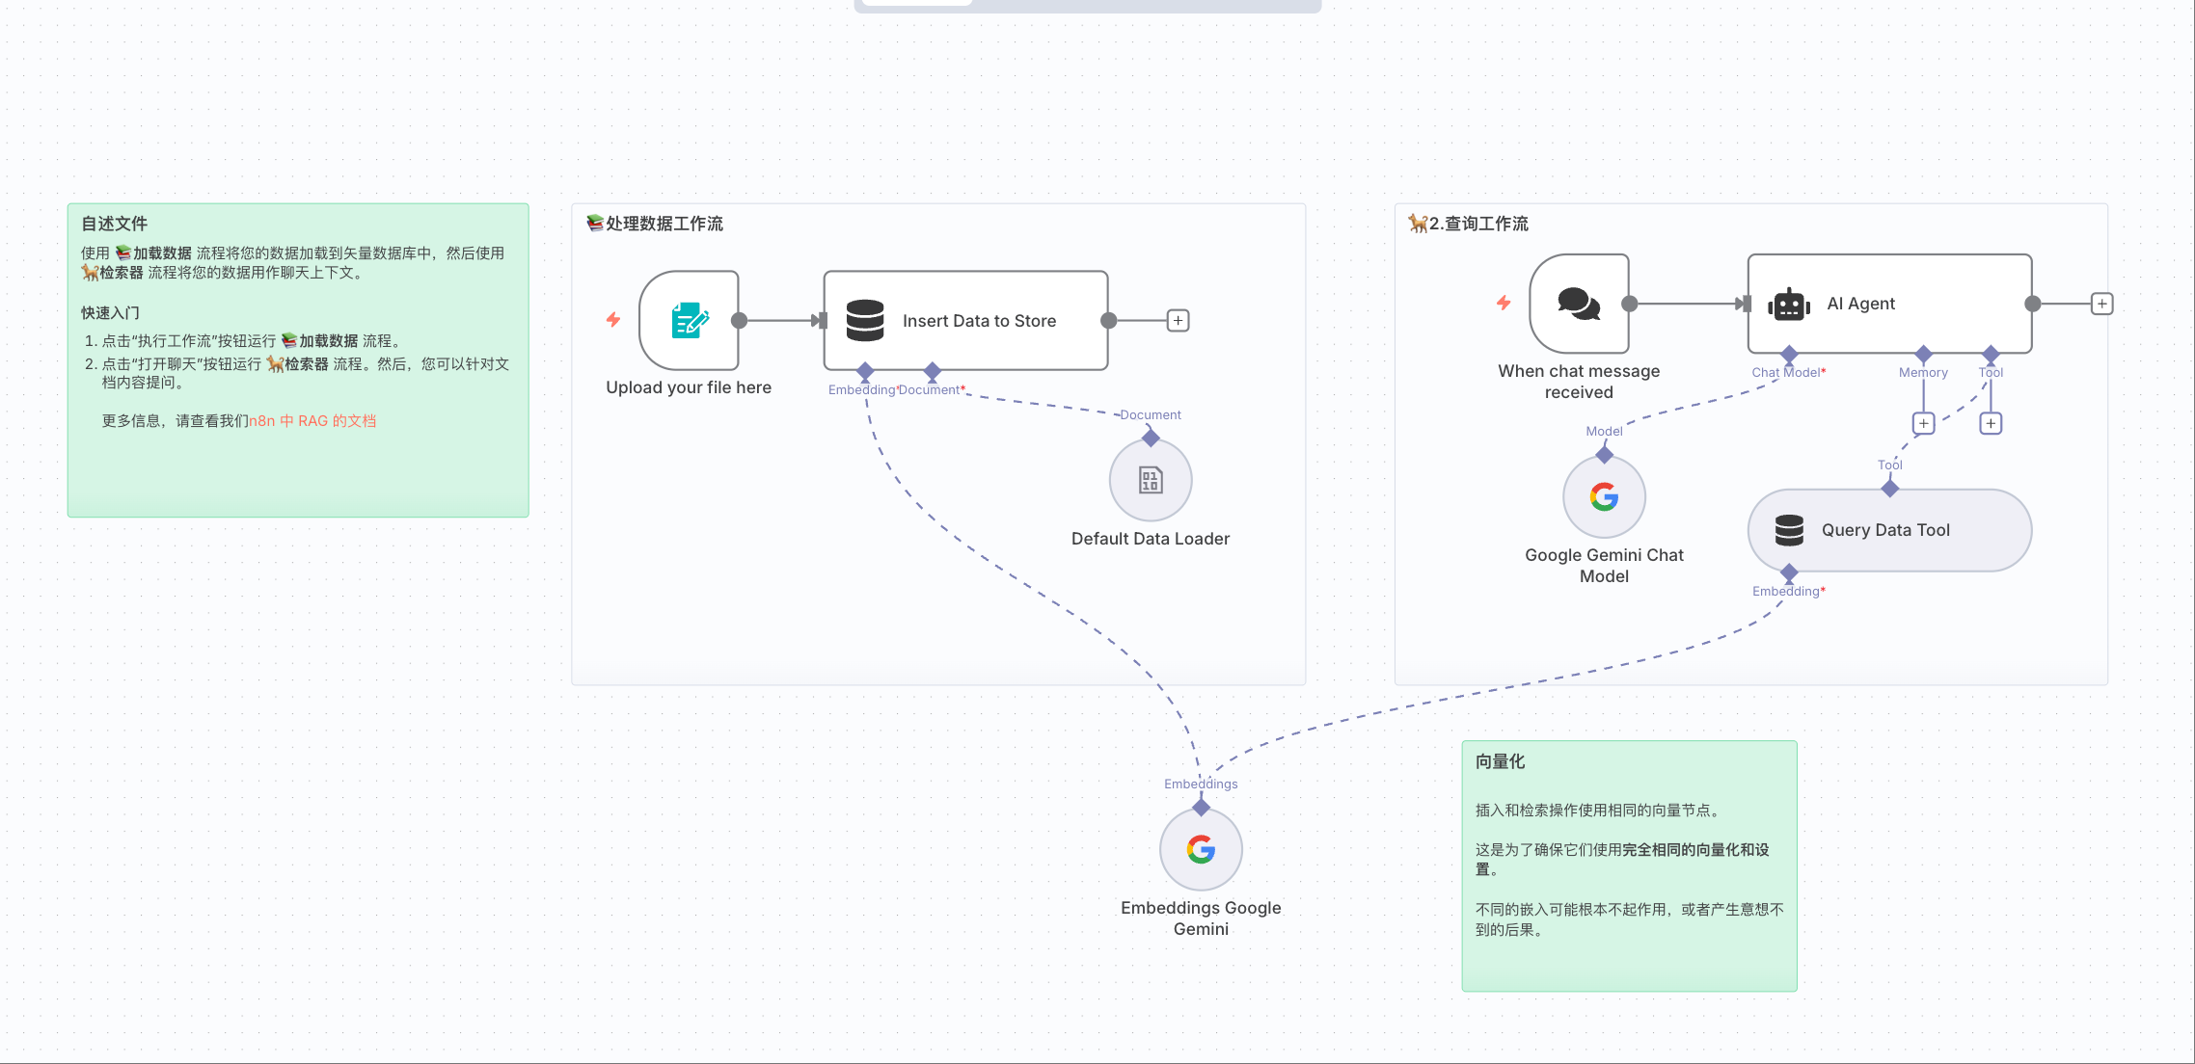Add a Tool sub-node to AI Agent

coord(1991,423)
